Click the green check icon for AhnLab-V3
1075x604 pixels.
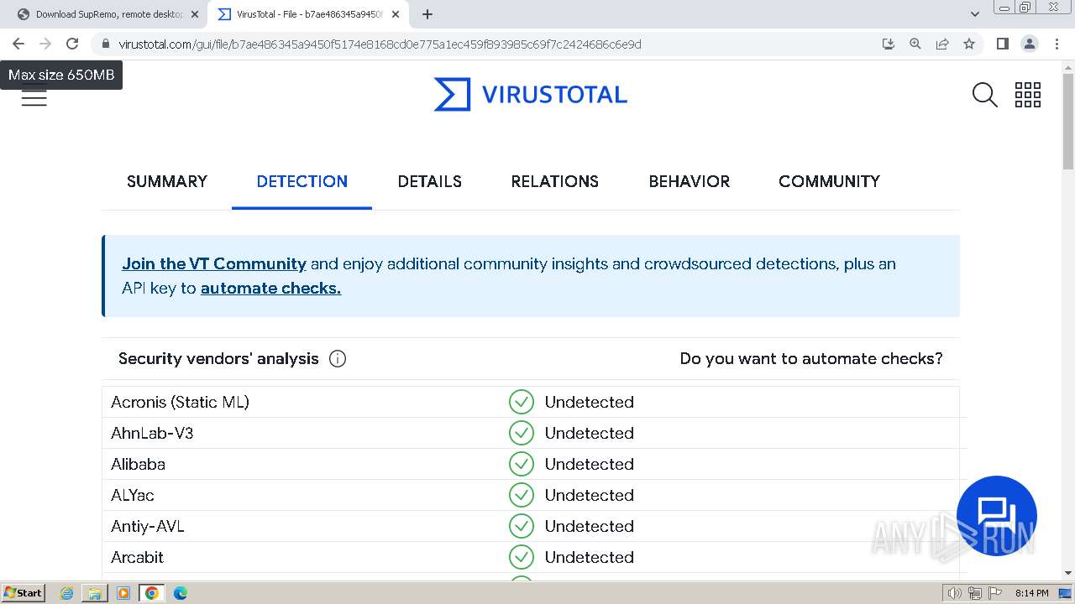point(522,433)
